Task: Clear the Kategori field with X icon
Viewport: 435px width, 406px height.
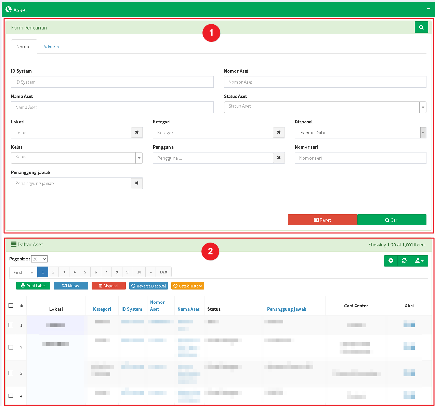Action: [278, 133]
